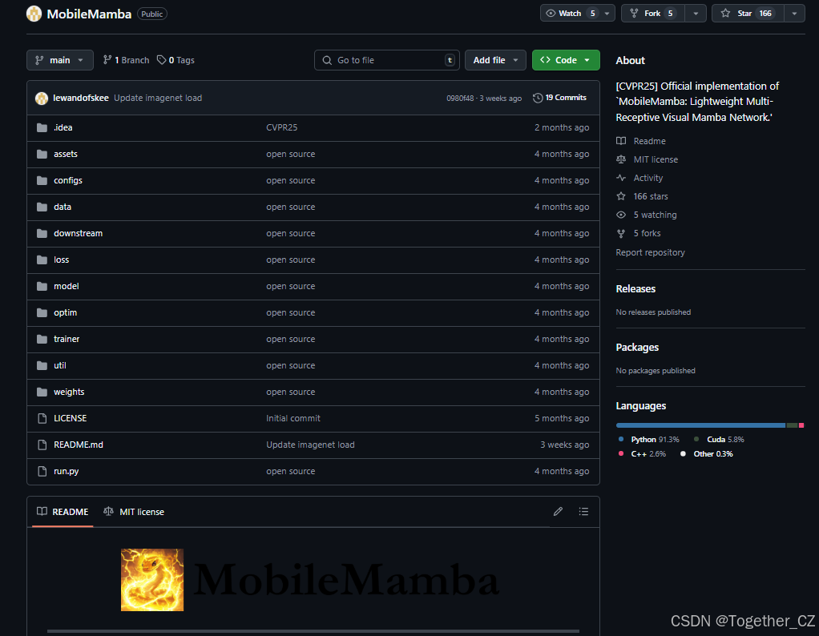This screenshot has height=636, width=819.
Task: Click the Cuda 5.8% language entry
Action: click(720, 440)
